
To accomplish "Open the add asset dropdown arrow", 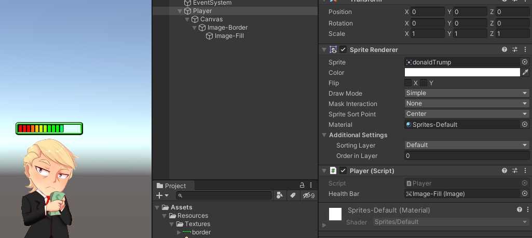I will point(167,195).
